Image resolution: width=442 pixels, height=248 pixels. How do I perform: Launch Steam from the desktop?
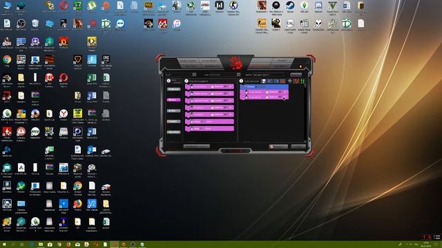(290, 6)
